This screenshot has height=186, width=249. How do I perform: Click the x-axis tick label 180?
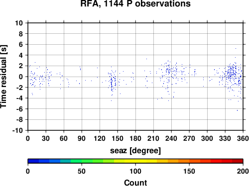point(135,138)
